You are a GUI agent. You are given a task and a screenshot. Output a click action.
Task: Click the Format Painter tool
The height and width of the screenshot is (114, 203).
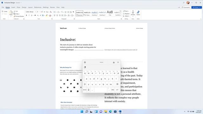[x=19, y=16]
